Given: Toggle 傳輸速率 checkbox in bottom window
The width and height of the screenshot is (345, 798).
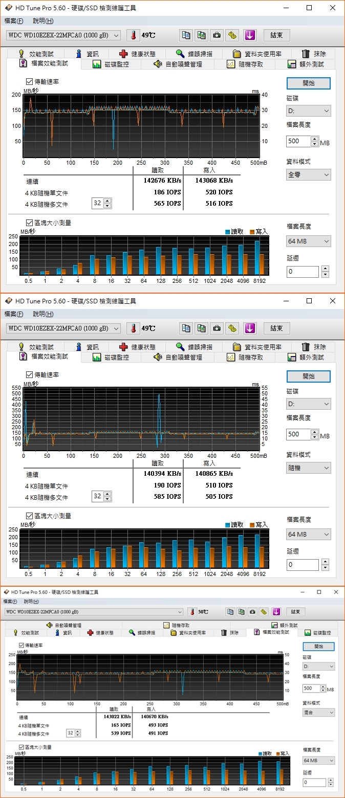Looking at the screenshot, I should click(21, 646).
